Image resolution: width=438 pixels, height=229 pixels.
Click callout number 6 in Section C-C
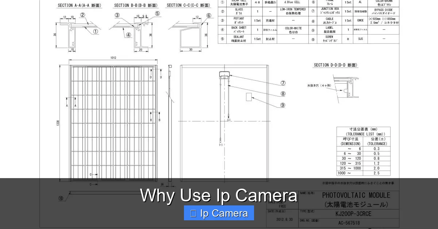(x=208, y=15)
